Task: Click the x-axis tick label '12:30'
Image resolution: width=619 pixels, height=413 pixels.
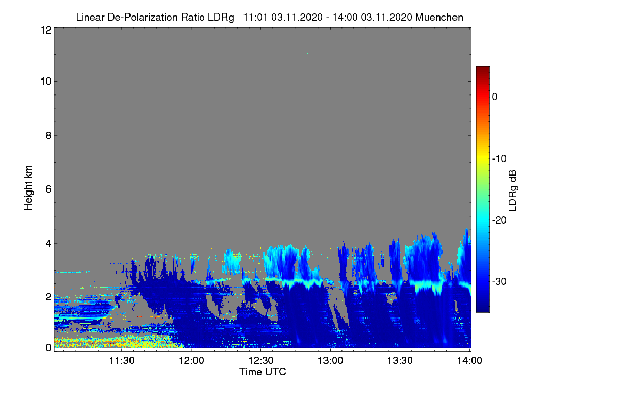Action: pos(261,360)
